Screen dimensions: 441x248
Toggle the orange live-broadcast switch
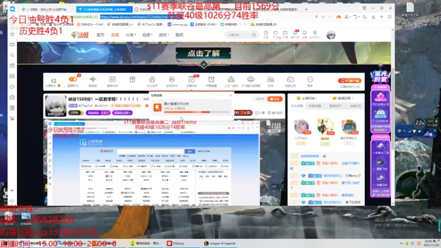(x=73, y=79)
